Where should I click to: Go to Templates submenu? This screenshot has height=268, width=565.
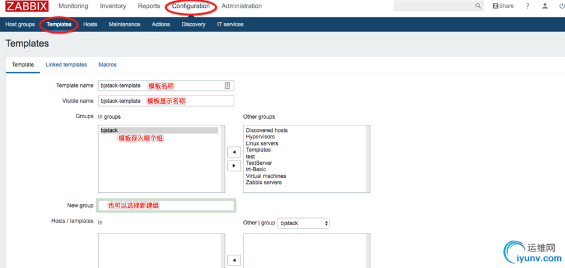pyautogui.click(x=59, y=24)
